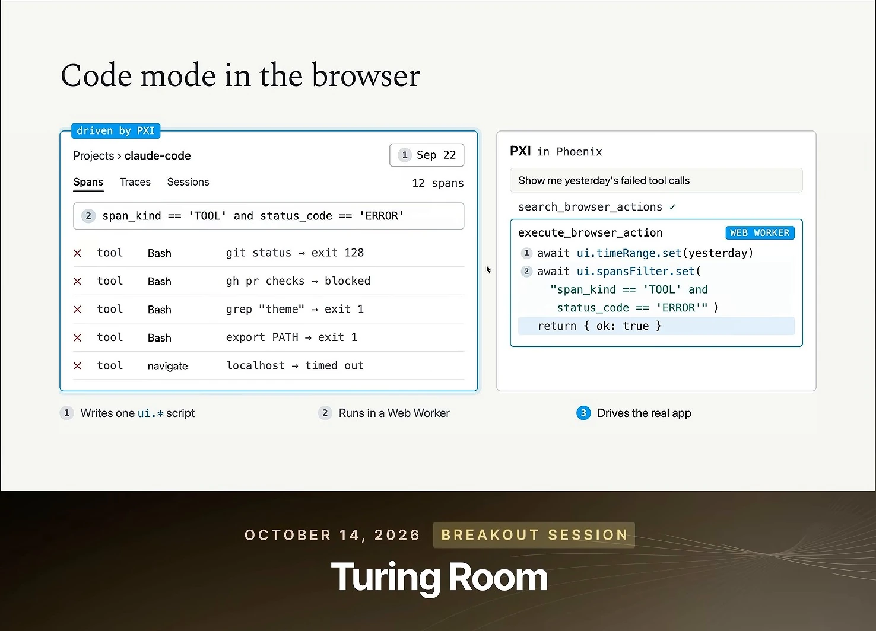Viewport: 876px width, 631px height.
Task: Open the Traces tab
Action: 135,182
